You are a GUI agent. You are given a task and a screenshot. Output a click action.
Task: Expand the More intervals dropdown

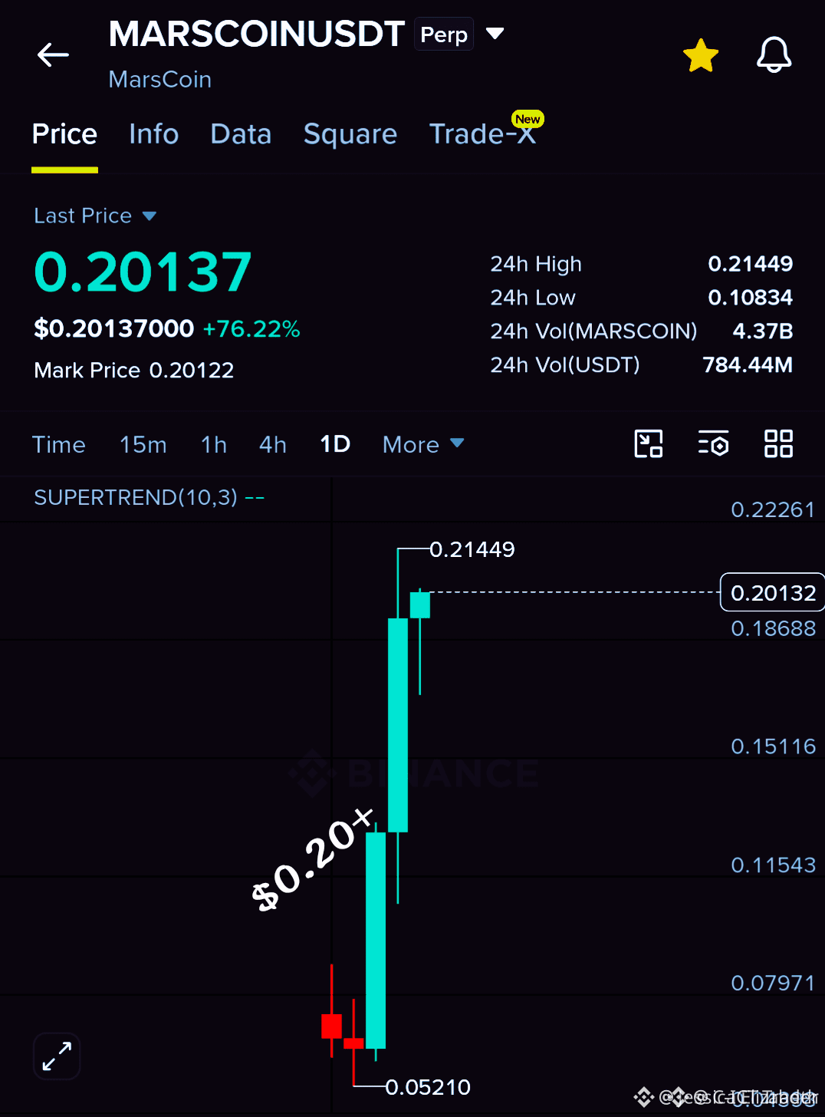(x=423, y=444)
